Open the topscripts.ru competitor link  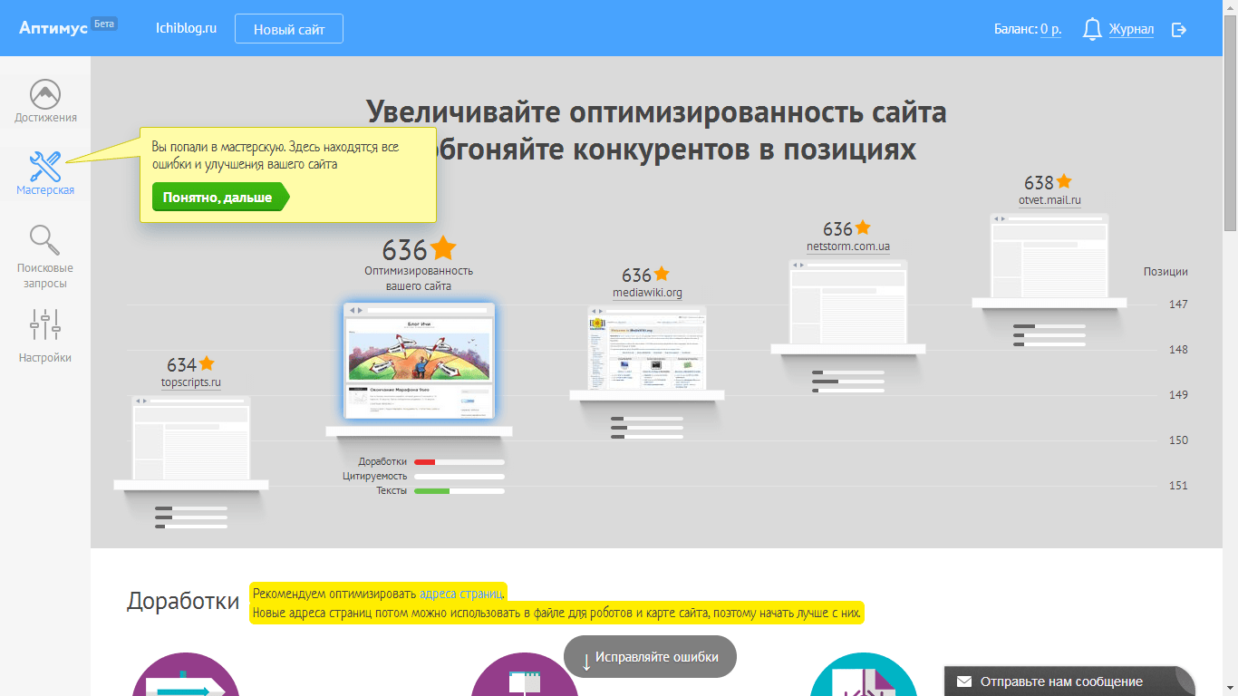pos(191,382)
